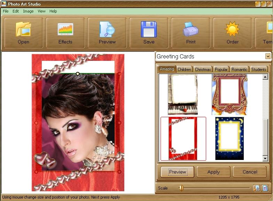This screenshot has height=201, width=273.
Task: Click the bottom-left photo resize handle
Action: (x=36, y=172)
